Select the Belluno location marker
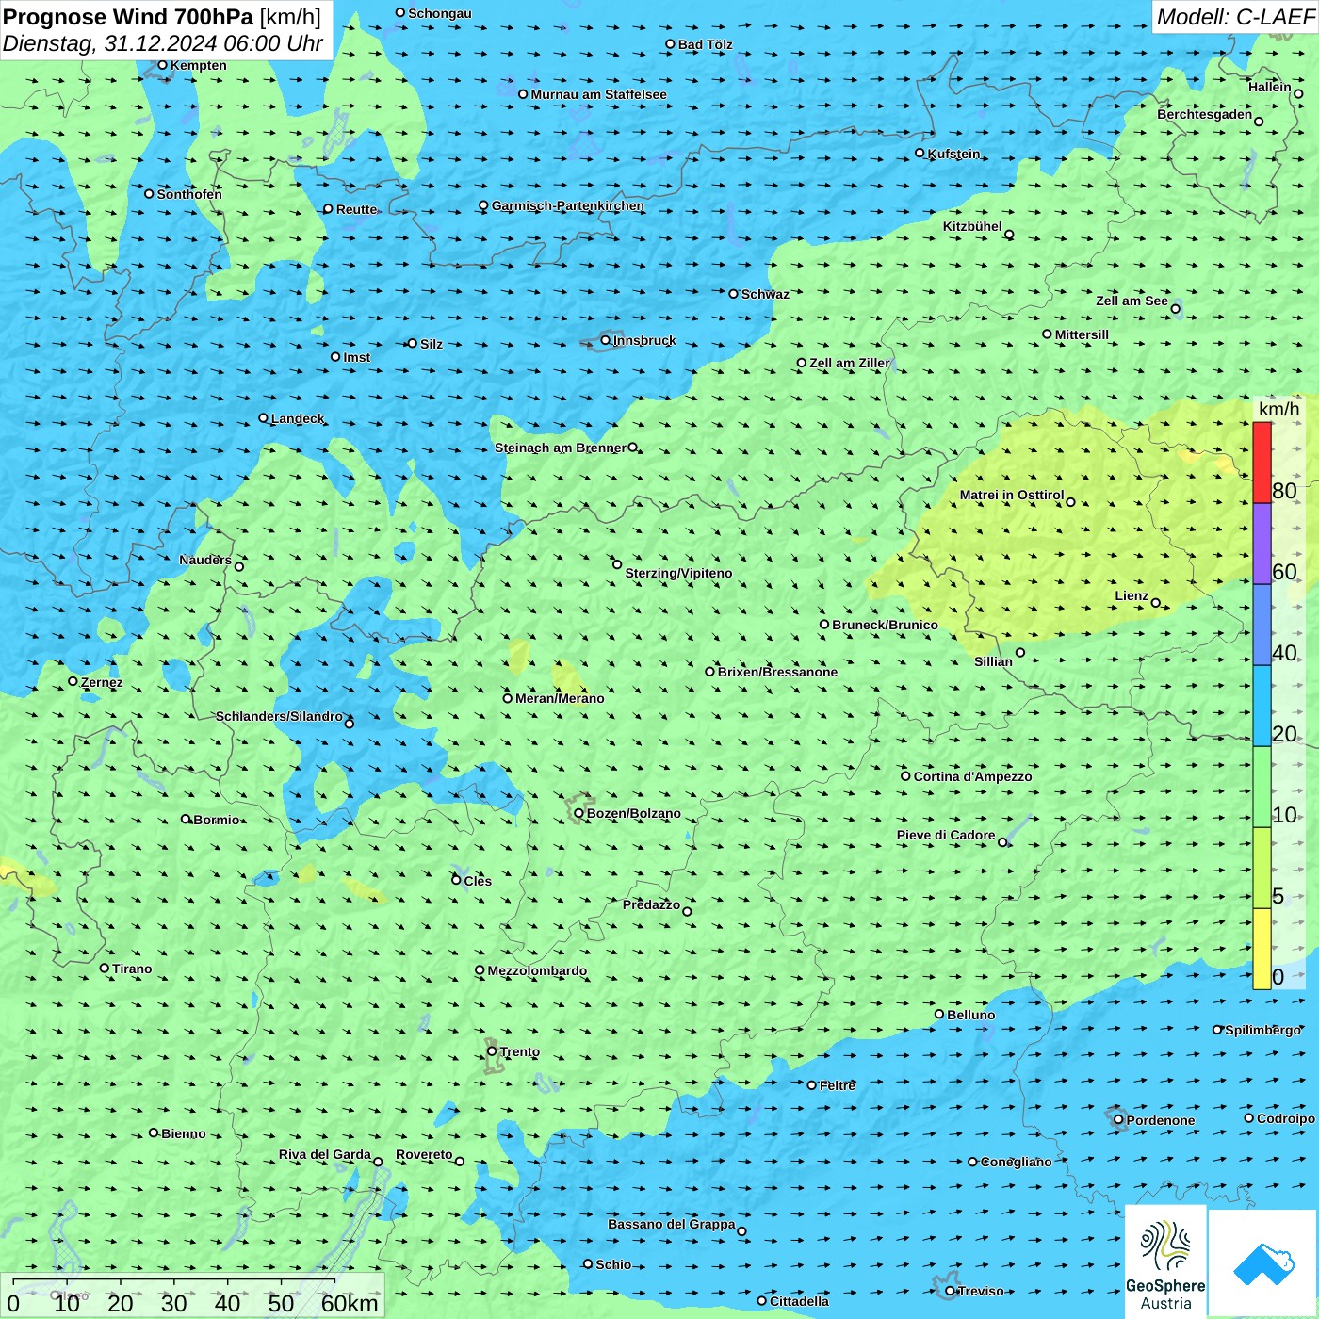 point(939,1015)
